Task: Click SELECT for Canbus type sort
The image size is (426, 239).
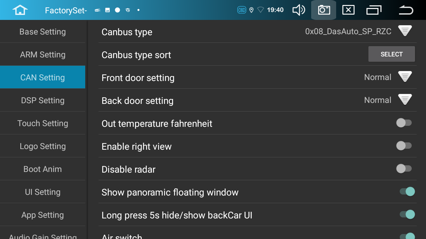Action: tap(392, 54)
